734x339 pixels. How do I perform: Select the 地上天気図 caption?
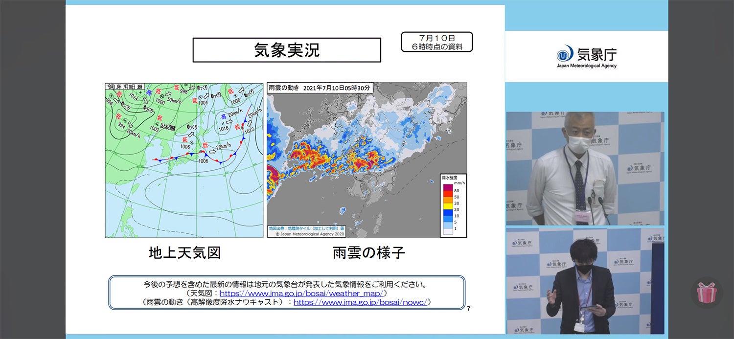184,252
